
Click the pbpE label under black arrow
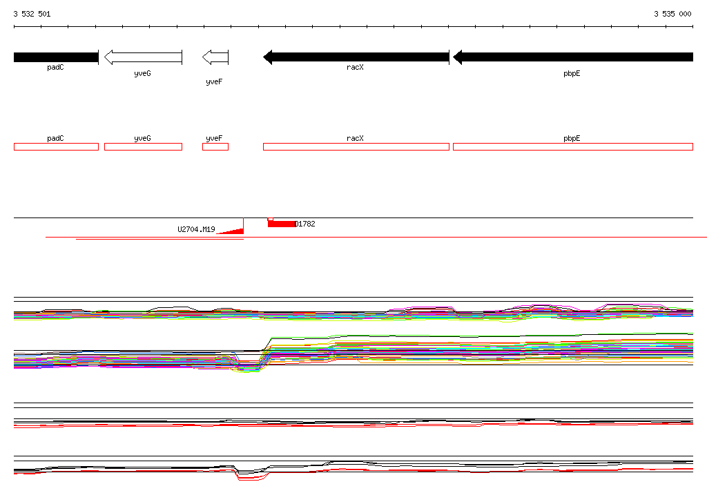pos(572,72)
